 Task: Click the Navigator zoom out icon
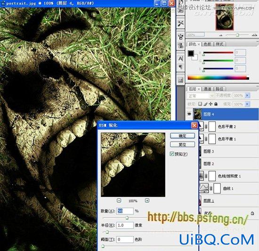(221, 35)
